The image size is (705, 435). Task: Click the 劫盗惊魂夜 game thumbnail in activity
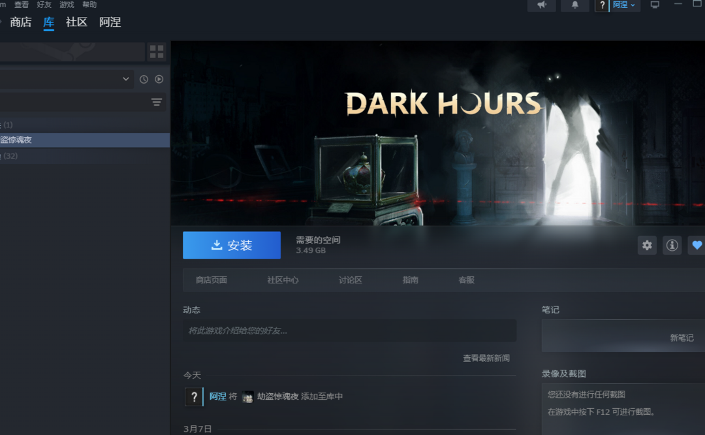[247, 396]
